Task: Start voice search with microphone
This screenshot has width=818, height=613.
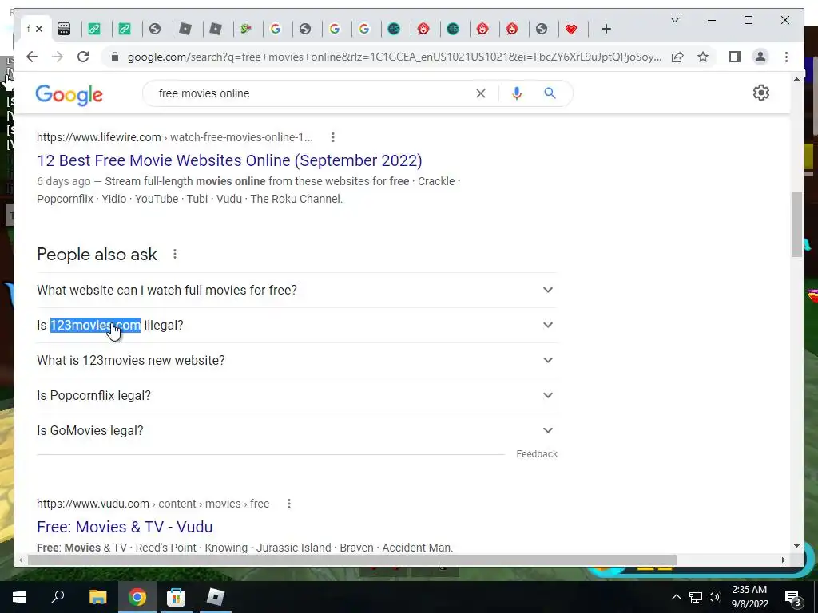Action: tap(517, 93)
